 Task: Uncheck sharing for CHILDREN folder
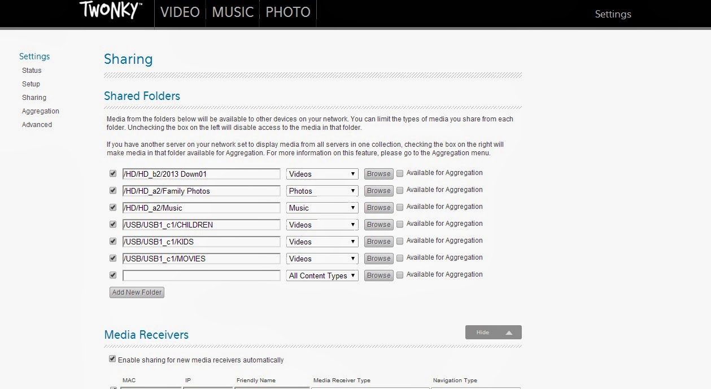coord(113,224)
